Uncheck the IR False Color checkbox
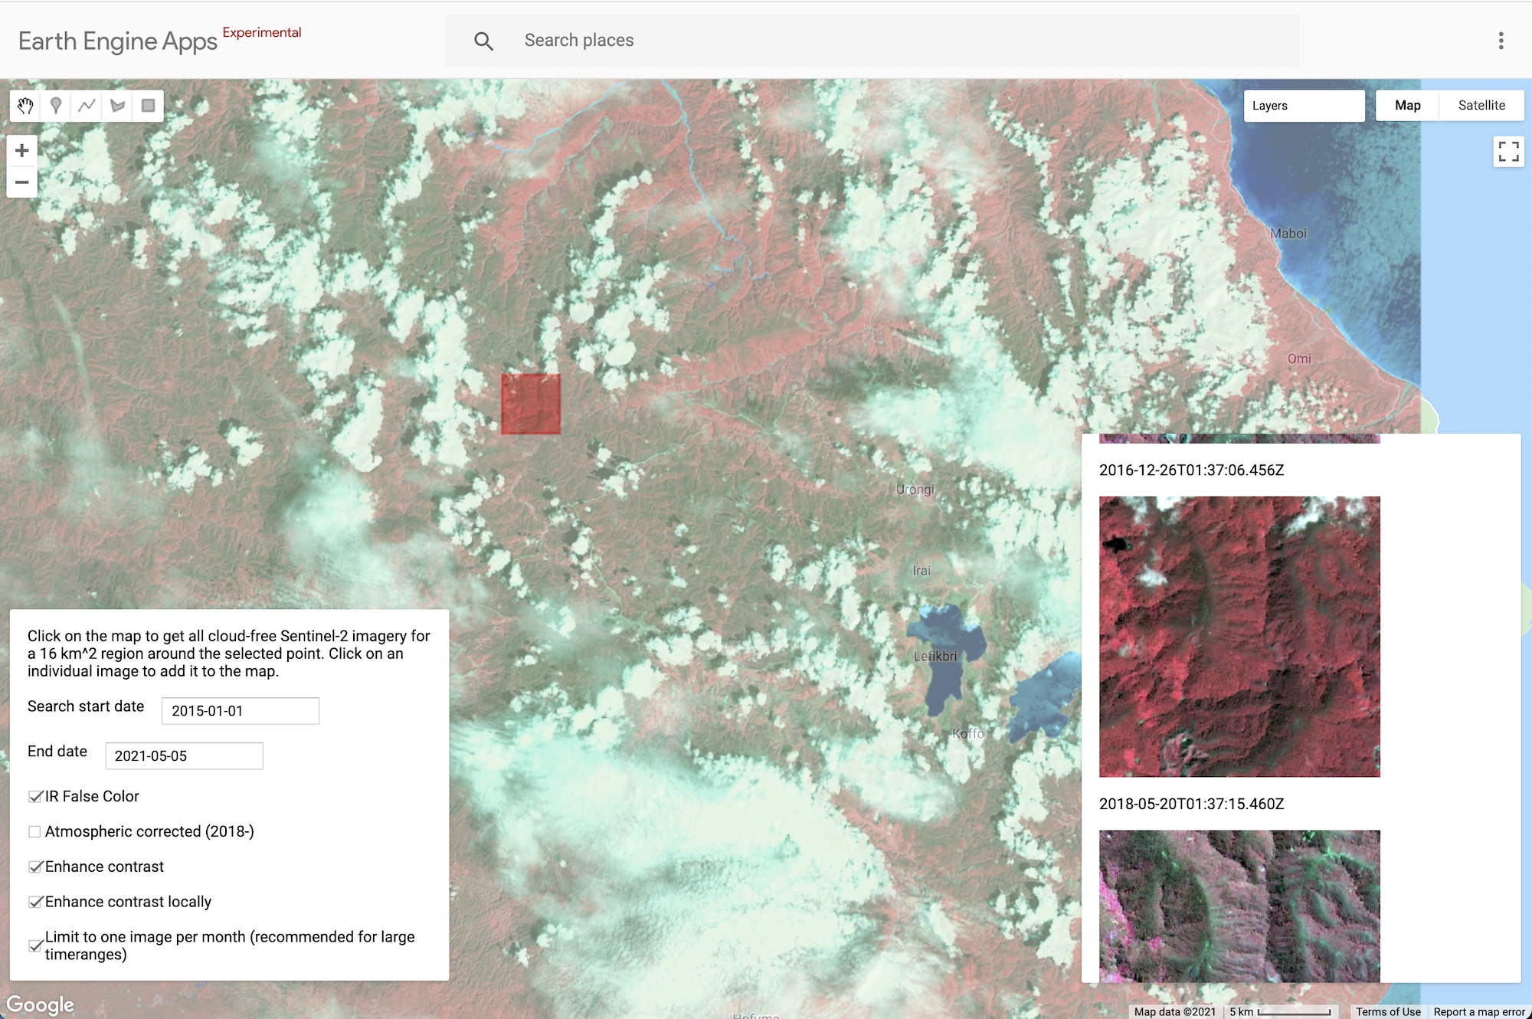Viewport: 1532px width, 1019px height. [x=35, y=797]
